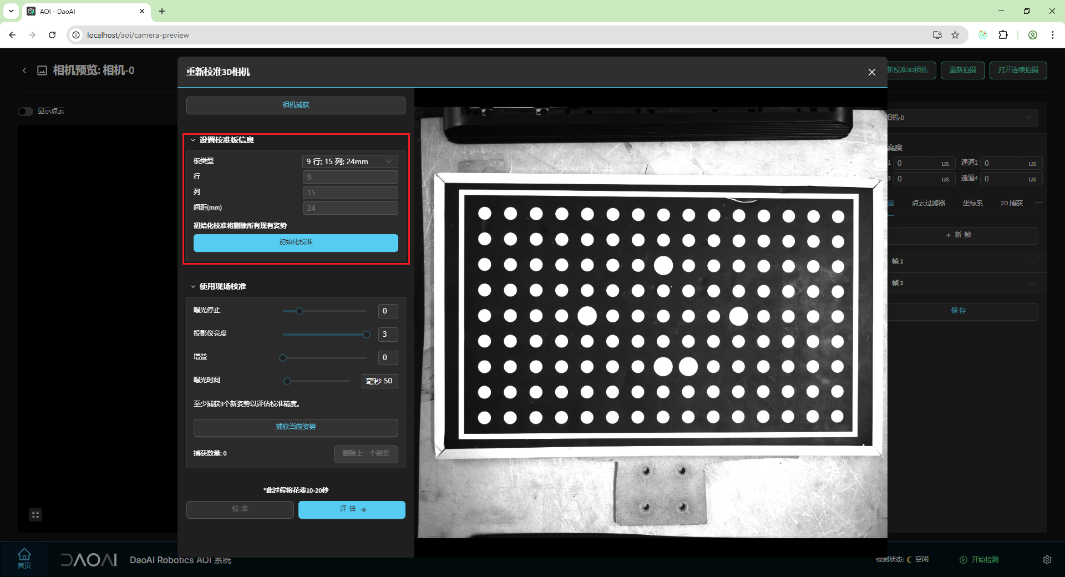The height and width of the screenshot is (577, 1065).
Task: Click the install app icon in address bar
Action: click(937, 35)
